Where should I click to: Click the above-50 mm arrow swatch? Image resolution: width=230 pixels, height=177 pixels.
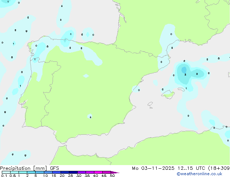tap(115, 172)
